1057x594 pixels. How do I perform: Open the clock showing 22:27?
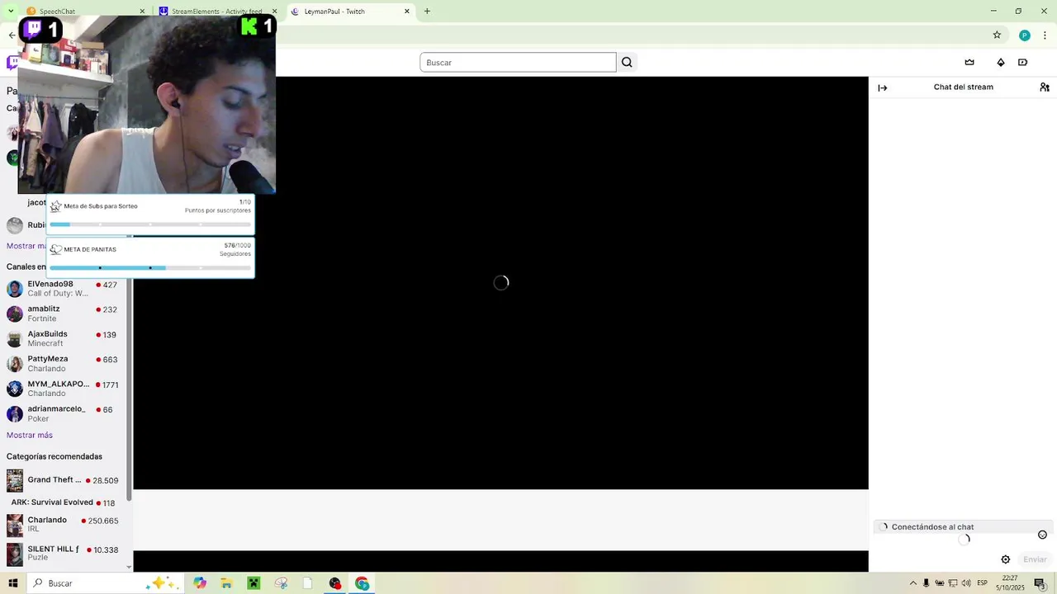coord(1010,583)
